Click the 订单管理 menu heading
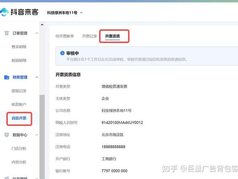 pyautogui.click(x=20, y=33)
